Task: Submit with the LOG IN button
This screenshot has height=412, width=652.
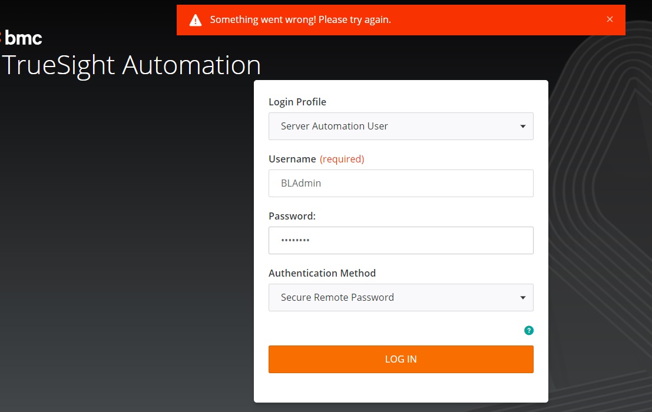Action: (x=401, y=359)
